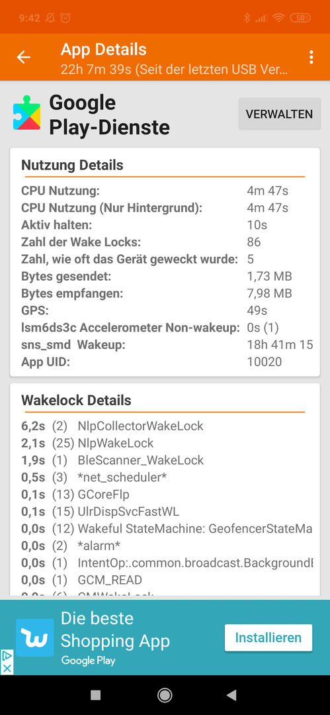Tap the triangle navigation back button

(x=232, y=694)
